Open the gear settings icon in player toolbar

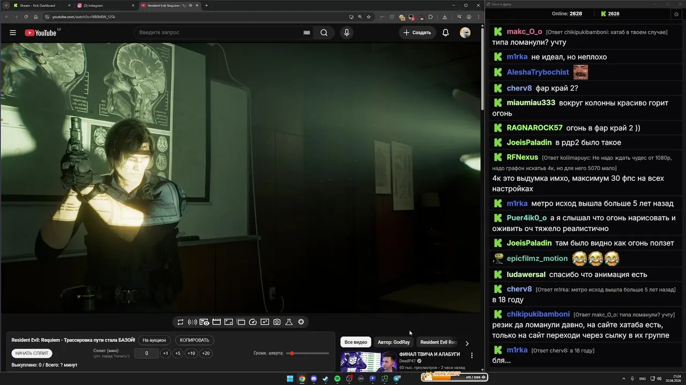coord(301,322)
